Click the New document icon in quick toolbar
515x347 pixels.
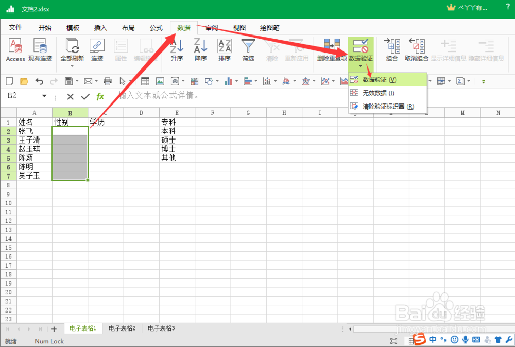9,81
